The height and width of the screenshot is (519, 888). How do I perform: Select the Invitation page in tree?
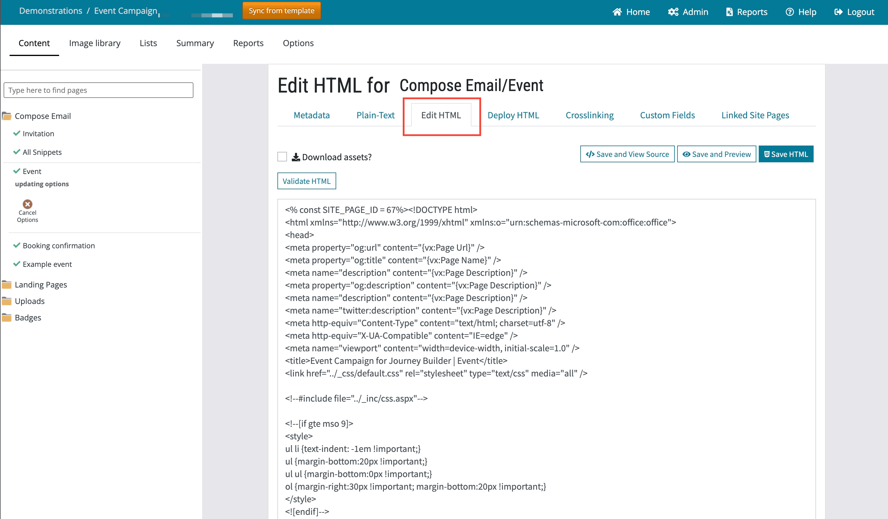pos(38,133)
